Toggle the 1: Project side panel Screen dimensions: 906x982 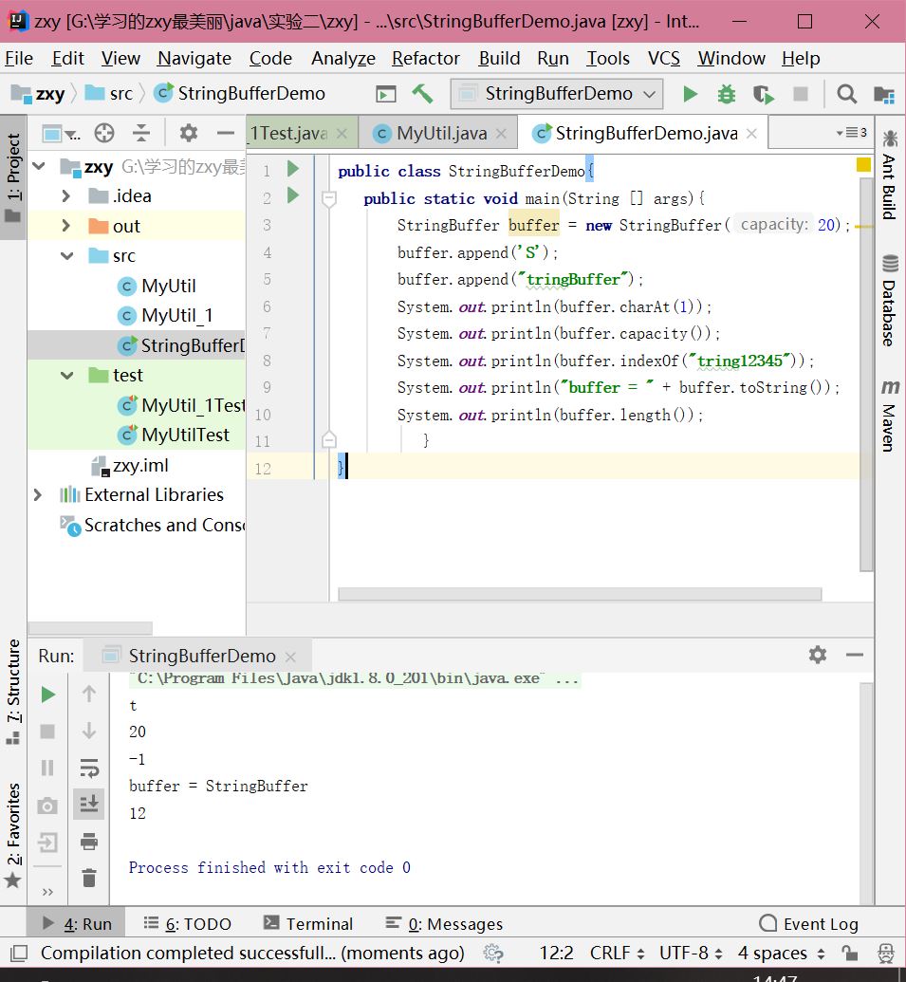tap(13, 177)
